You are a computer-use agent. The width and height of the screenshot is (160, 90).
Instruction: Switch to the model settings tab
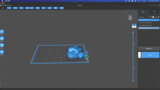coord(143,12)
